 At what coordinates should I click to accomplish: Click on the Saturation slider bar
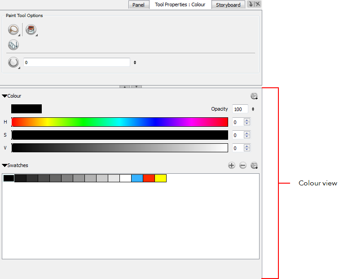click(x=120, y=135)
